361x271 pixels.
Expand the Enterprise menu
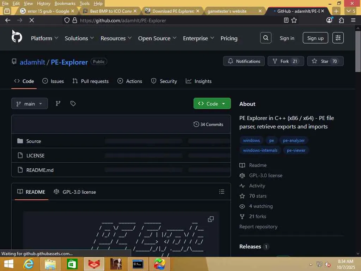point(198,38)
